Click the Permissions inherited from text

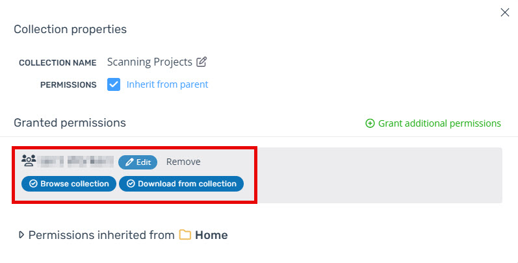click(x=101, y=235)
